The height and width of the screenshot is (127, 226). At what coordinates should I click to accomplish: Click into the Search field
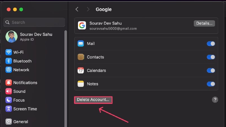(x=34, y=22)
